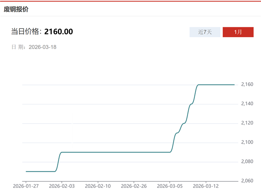
Task: Click x-axis label 2026-03-12
Action: tap(206, 186)
